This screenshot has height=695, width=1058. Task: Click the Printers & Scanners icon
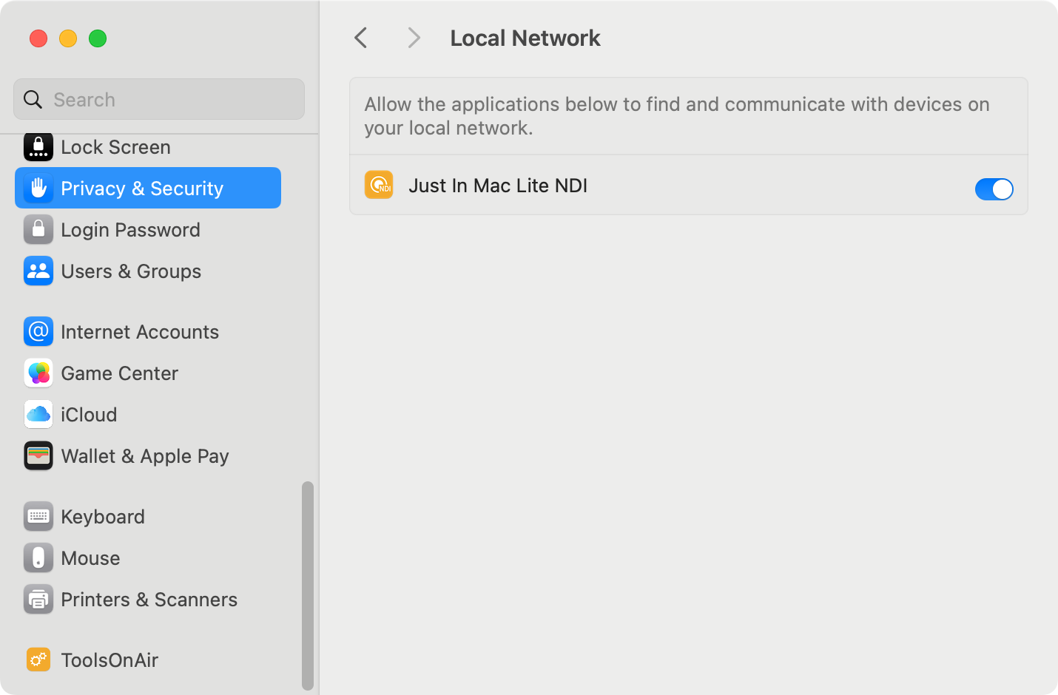click(x=38, y=600)
